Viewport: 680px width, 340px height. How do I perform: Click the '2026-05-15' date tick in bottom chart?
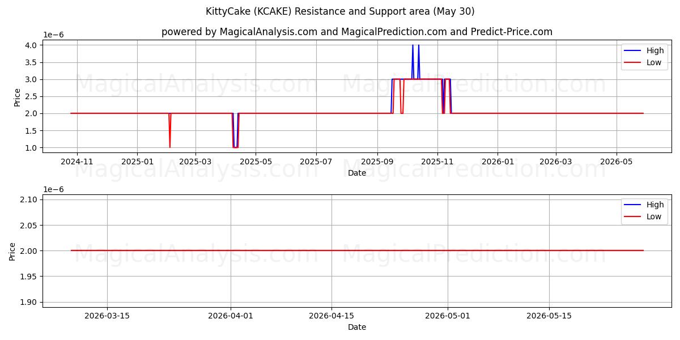(549, 316)
